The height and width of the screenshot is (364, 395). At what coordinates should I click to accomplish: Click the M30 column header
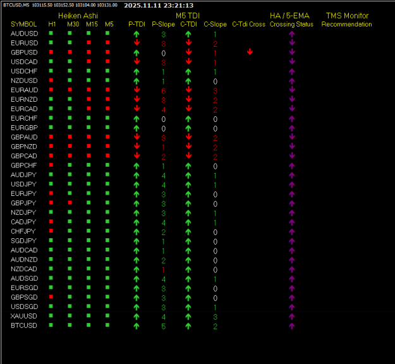73,24
